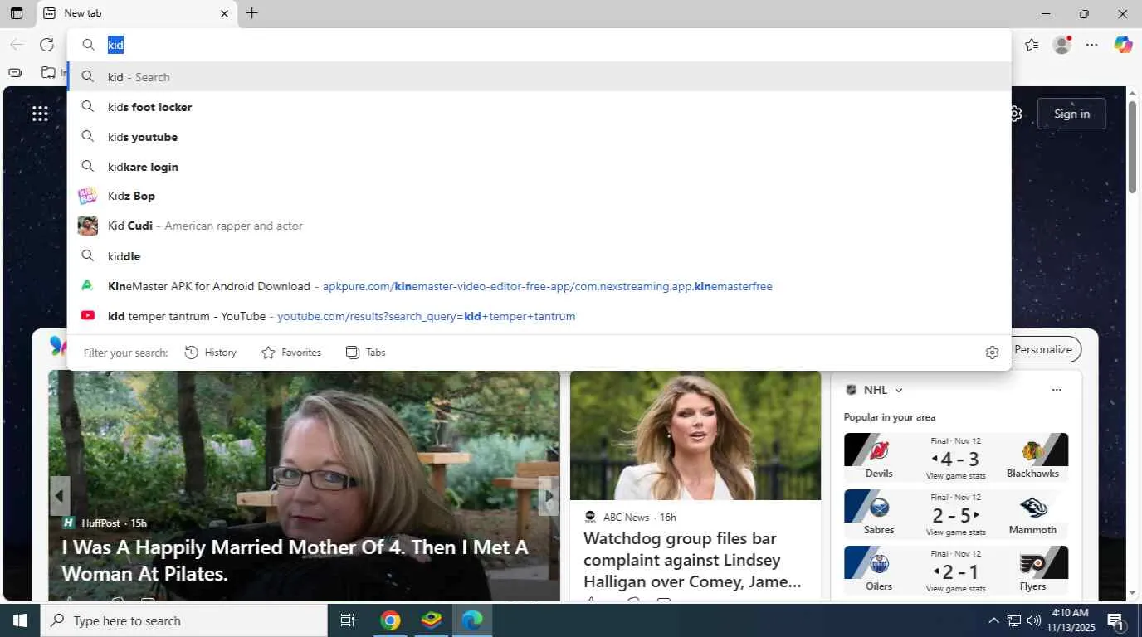Click the Mammoth team logo
This screenshot has height=637, width=1142.
[1032, 507]
